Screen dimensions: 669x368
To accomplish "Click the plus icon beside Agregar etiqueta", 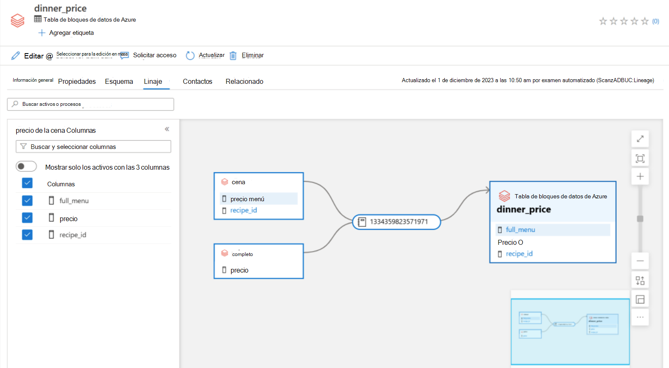I will [41, 33].
